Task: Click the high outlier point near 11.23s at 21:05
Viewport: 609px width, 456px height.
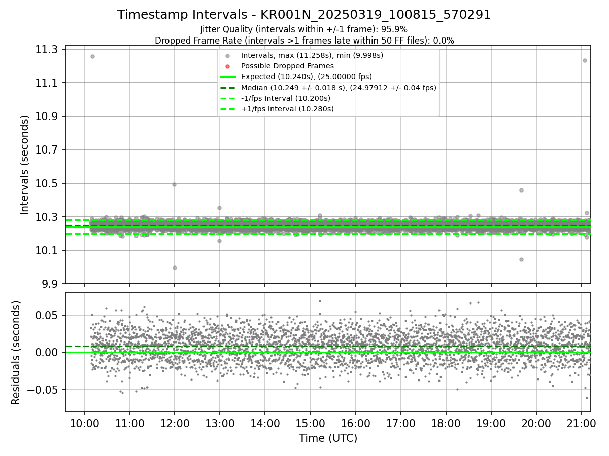Action: pos(585,60)
